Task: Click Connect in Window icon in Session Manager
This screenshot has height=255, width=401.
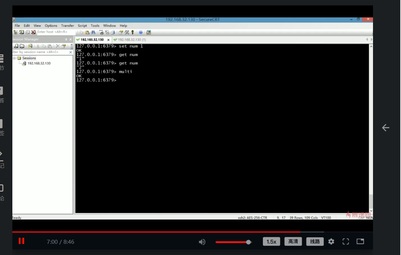Action: 22,46
